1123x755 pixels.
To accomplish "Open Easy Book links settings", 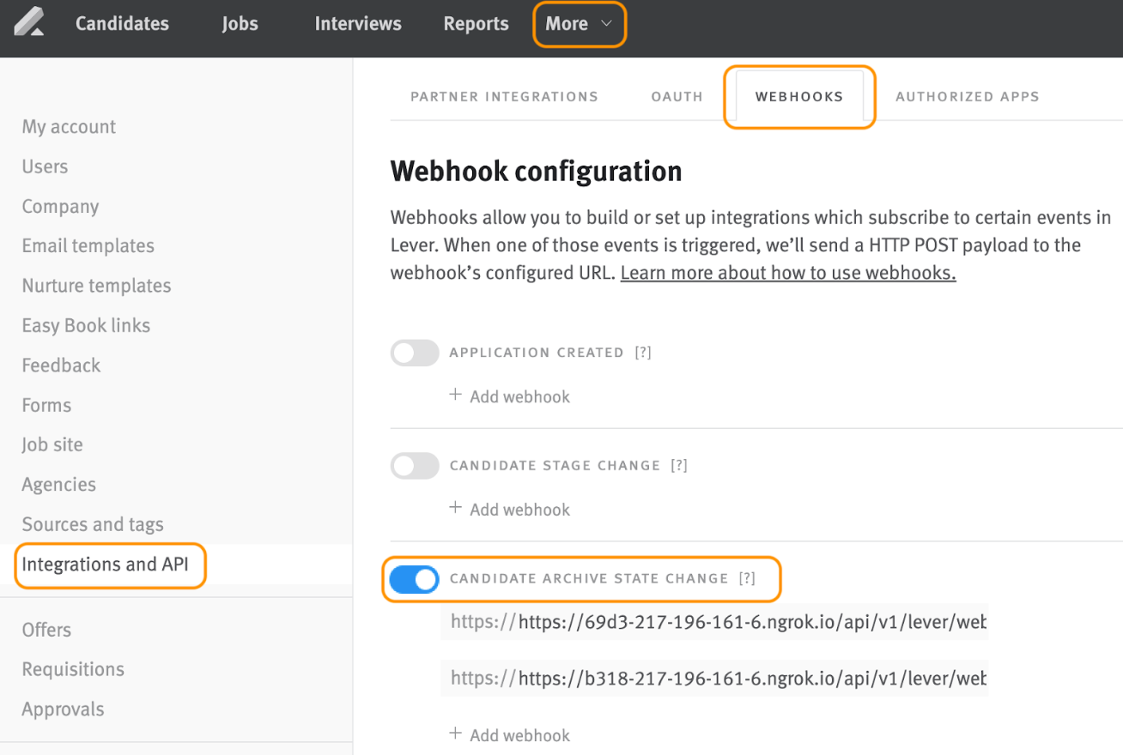I will [x=86, y=325].
